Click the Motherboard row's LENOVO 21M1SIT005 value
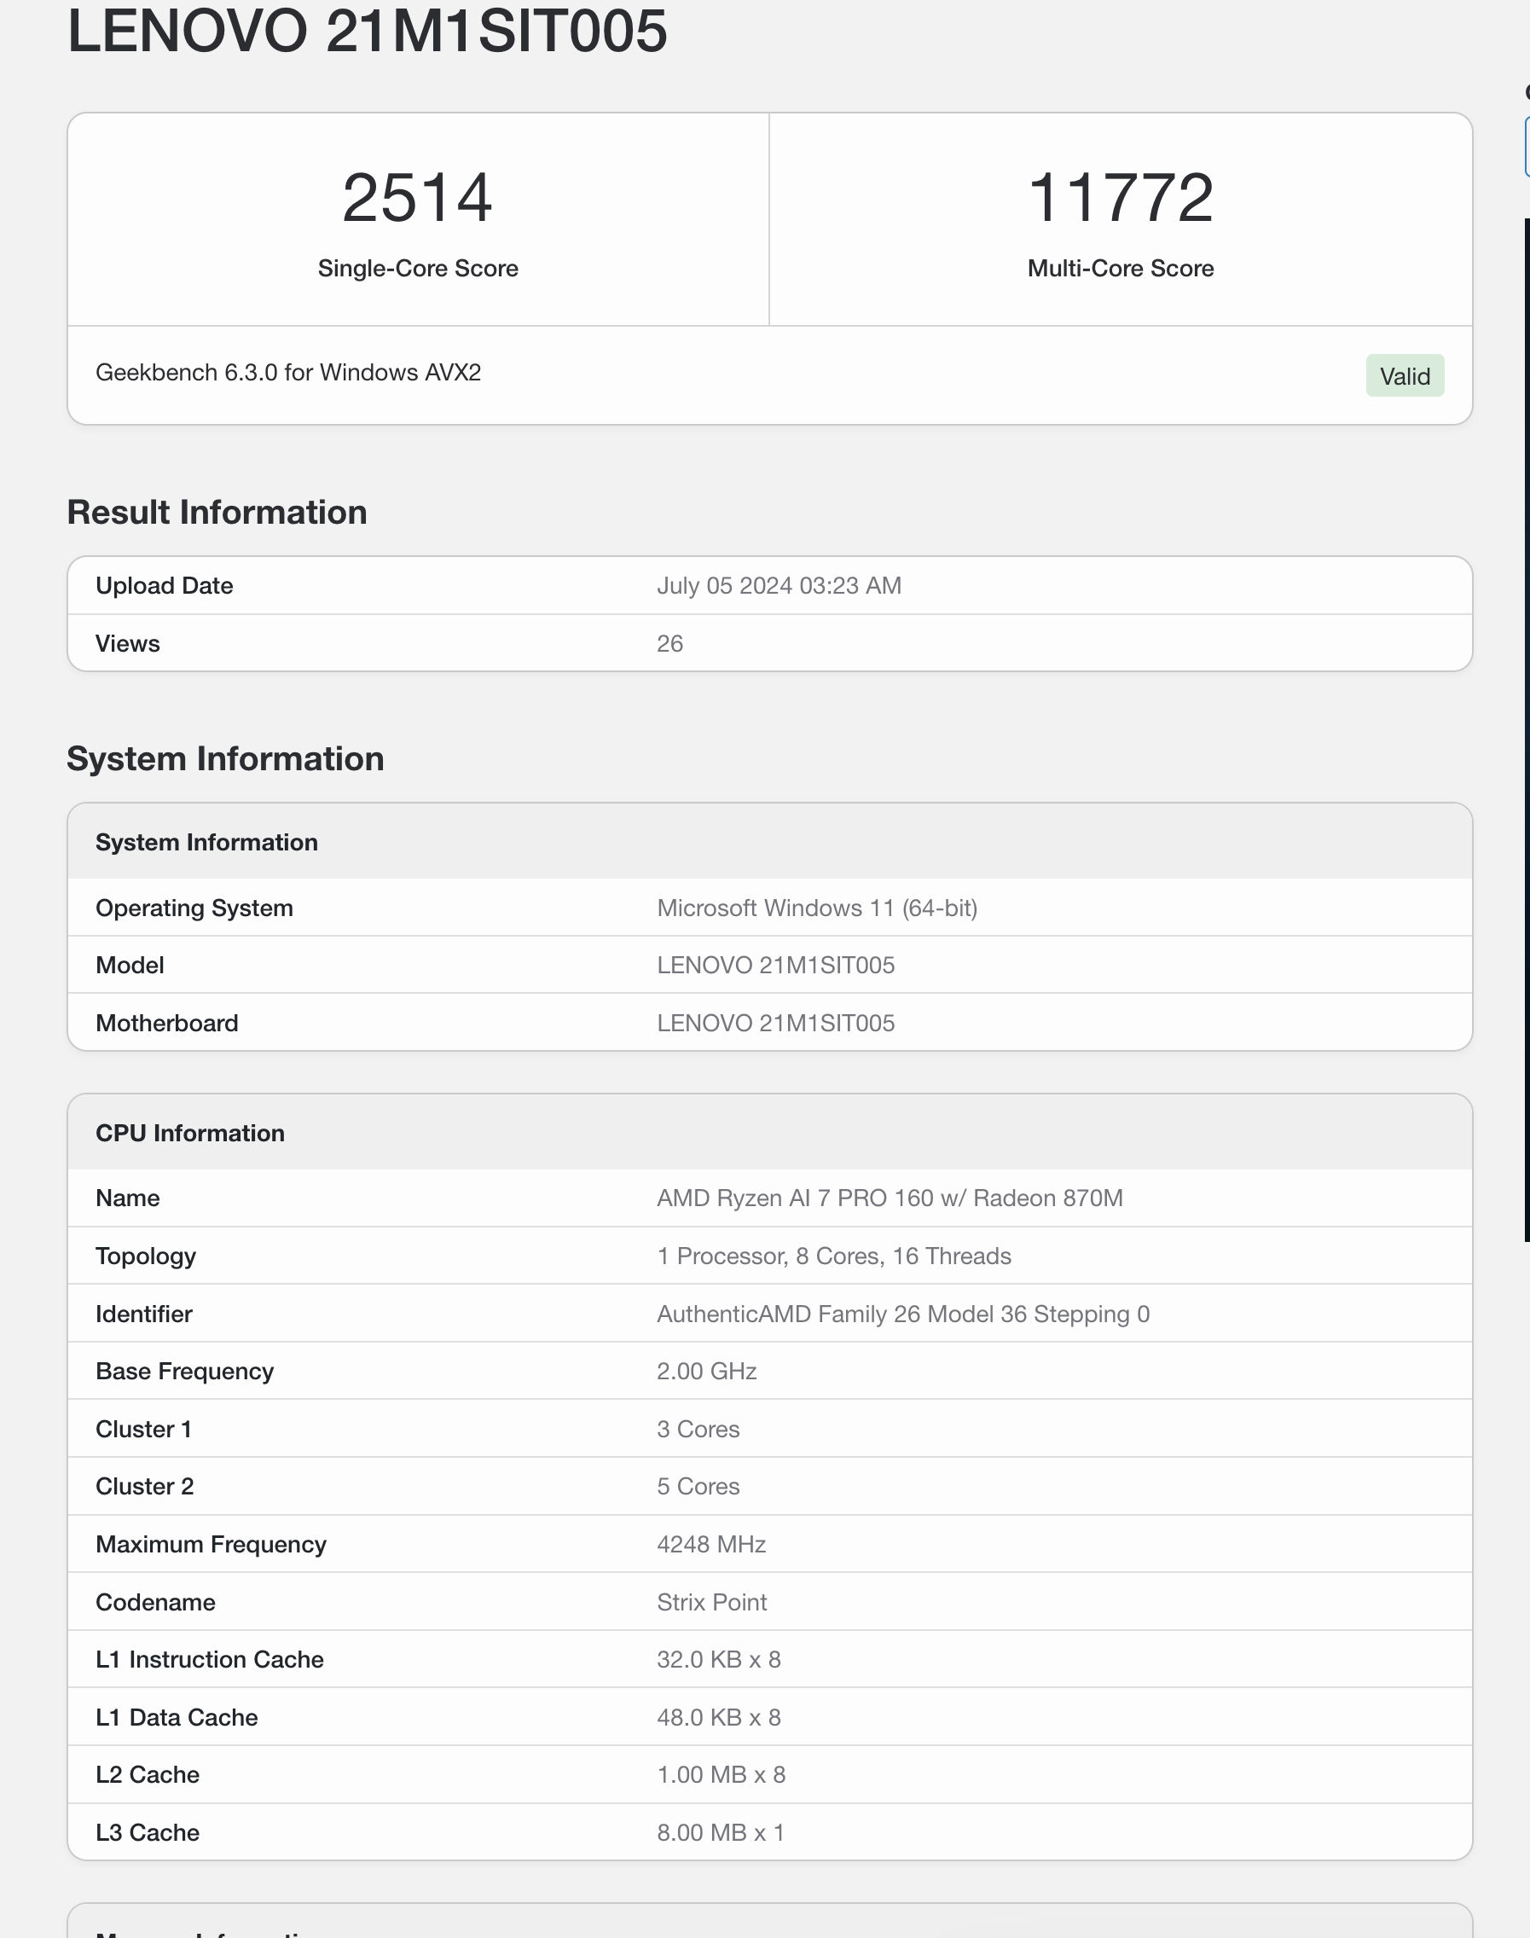 776,1022
